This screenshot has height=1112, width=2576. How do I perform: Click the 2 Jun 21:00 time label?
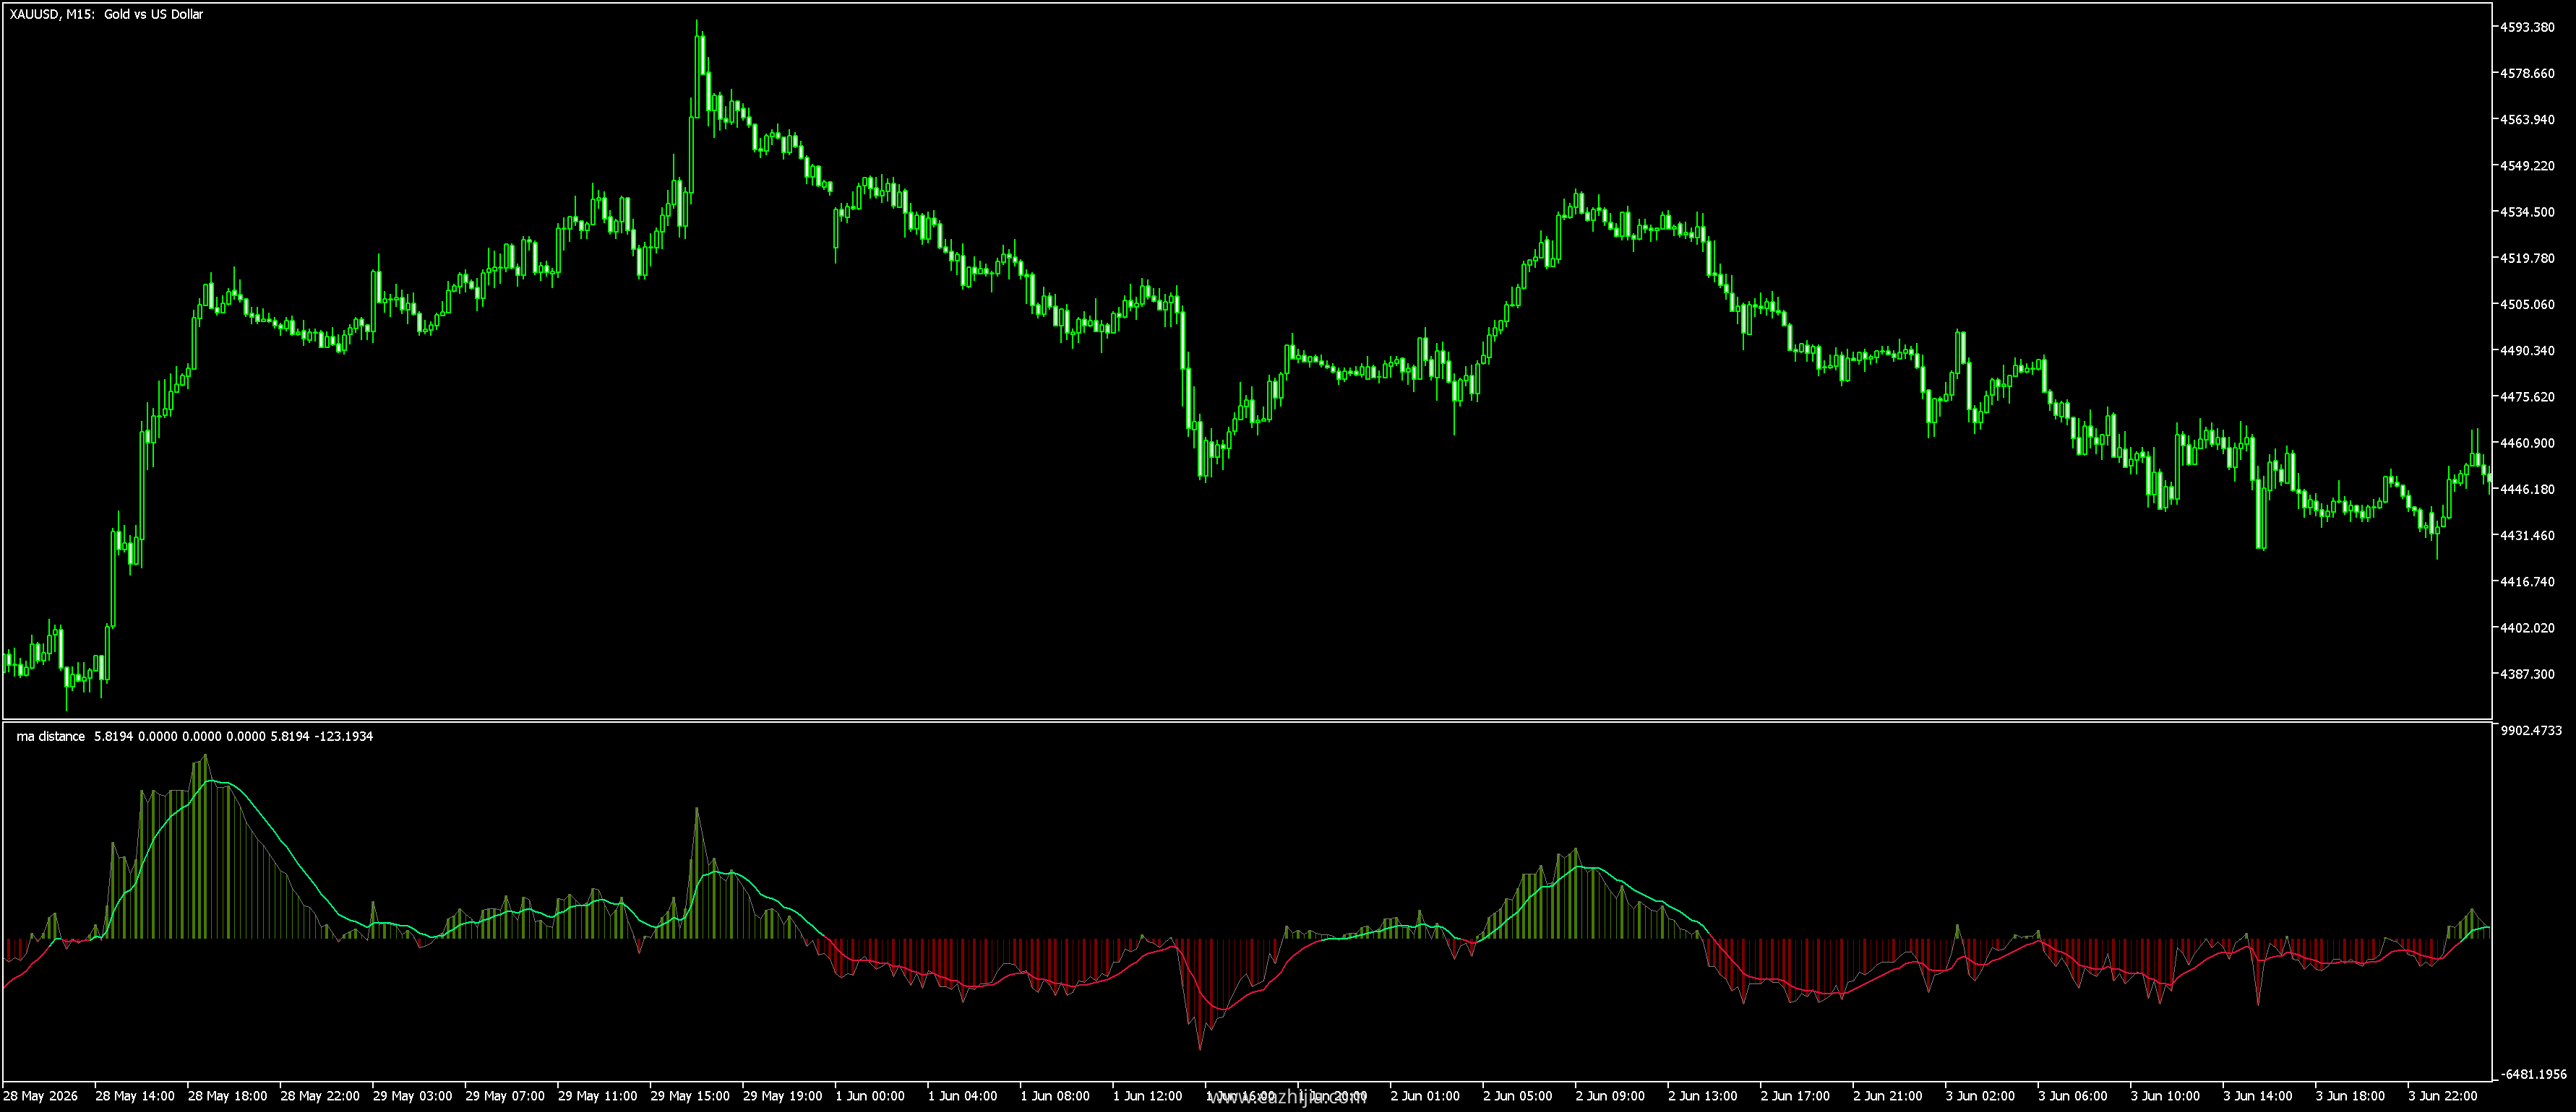pyautogui.click(x=1888, y=1096)
